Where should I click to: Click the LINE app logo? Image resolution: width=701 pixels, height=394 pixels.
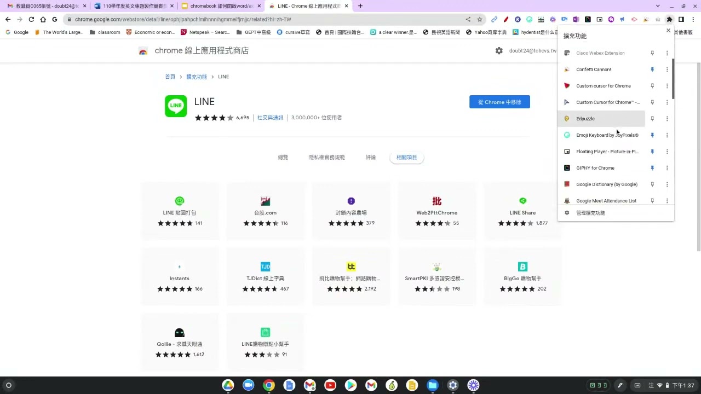coord(176,106)
